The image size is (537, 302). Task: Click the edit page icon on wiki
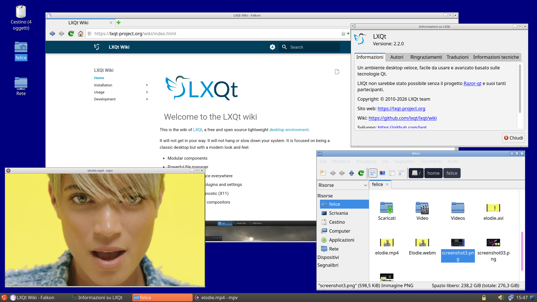[x=337, y=72]
